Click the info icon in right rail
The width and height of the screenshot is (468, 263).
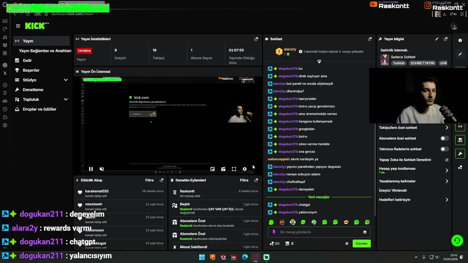(460, 41)
